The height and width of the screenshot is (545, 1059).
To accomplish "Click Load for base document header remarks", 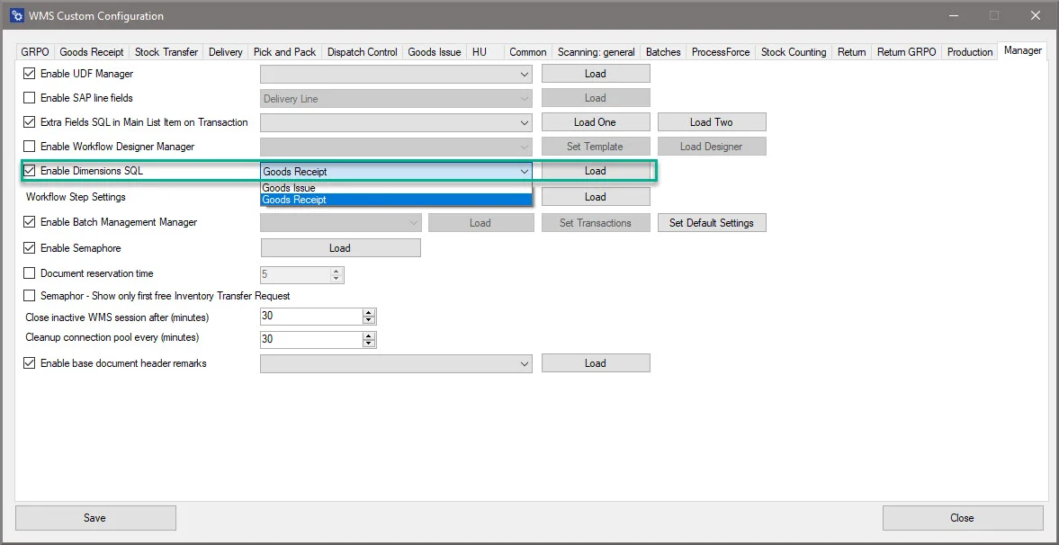I will [595, 363].
